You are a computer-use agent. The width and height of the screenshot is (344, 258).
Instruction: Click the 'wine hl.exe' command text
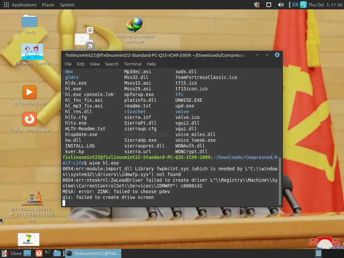pyautogui.click(x=104, y=163)
